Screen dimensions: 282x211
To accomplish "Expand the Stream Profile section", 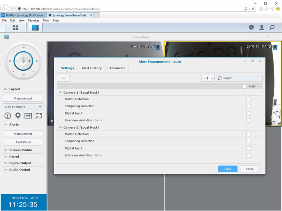I will point(6,150).
